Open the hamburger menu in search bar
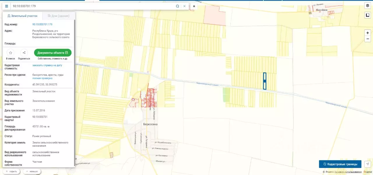This screenshot has width=373, height=175. (7, 6)
